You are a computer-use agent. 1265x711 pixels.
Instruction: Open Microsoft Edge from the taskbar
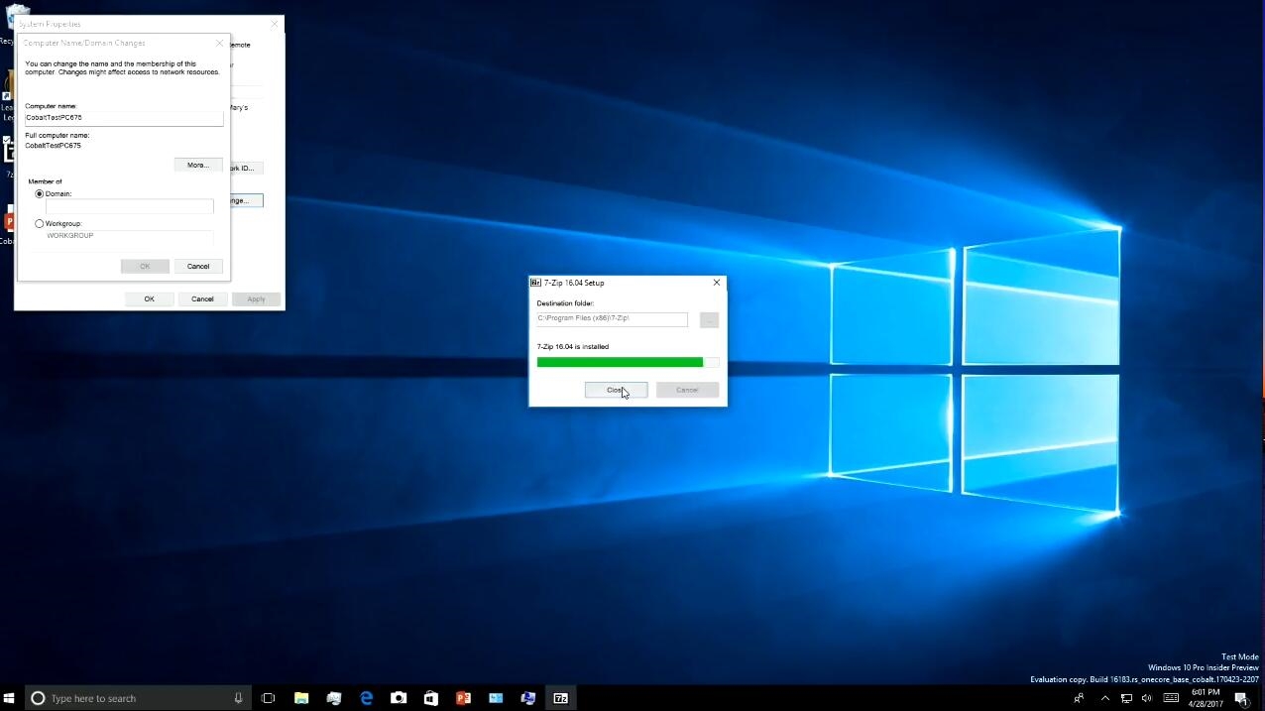pyautogui.click(x=366, y=698)
